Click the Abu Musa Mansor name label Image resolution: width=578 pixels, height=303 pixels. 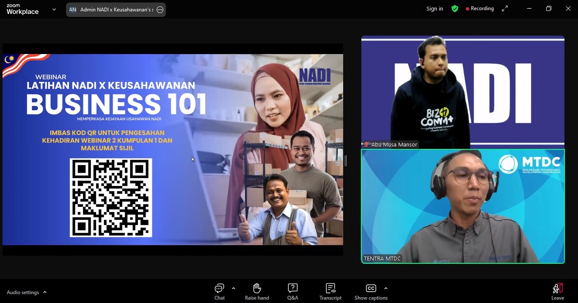[x=394, y=144]
